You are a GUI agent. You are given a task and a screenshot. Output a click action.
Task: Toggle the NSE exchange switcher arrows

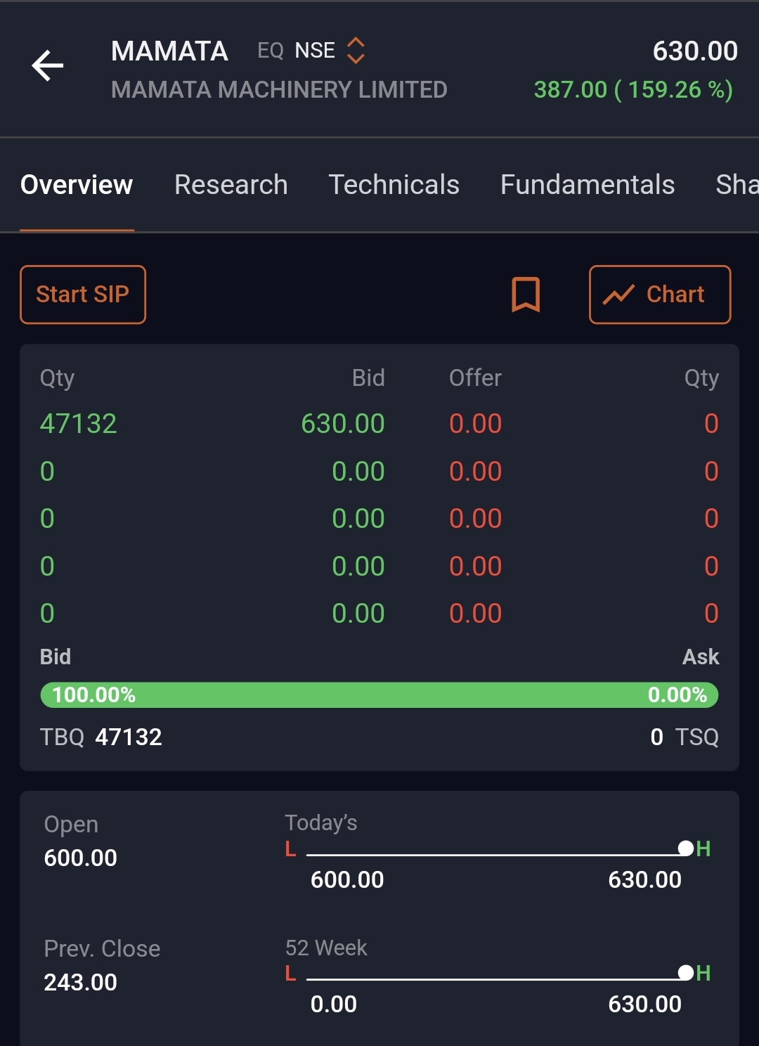click(x=356, y=51)
